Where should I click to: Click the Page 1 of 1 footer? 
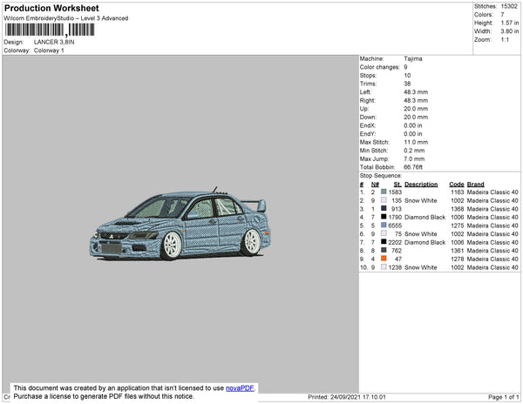503,397
